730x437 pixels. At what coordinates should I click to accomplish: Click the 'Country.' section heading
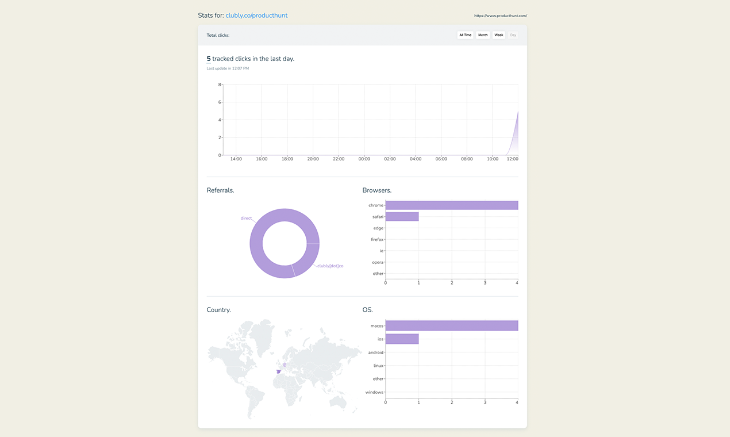pos(219,310)
